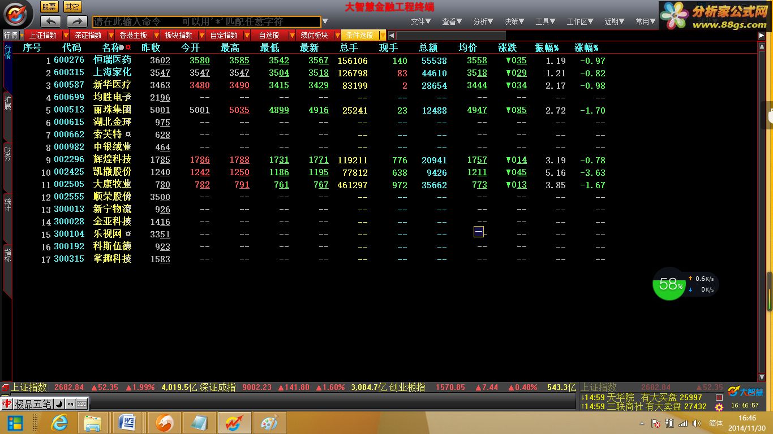Expand the 行情 dropdown arrow at top left

[21, 36]
